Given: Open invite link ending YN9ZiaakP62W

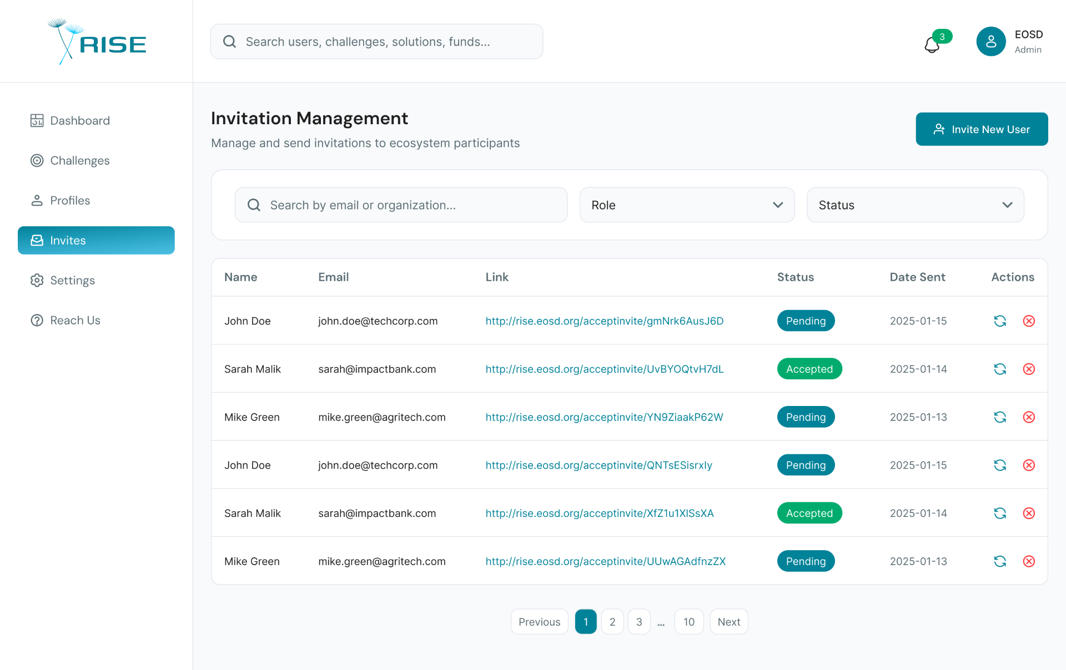Looking at the screenshot, I should [604, 417].
